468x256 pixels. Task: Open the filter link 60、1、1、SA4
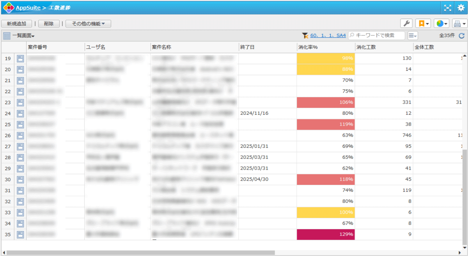[x=328, y=35]
